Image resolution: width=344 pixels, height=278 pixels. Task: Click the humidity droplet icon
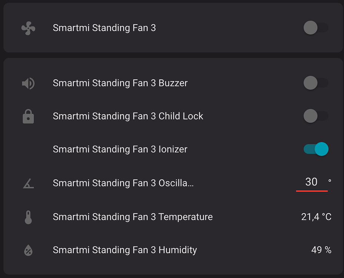[x=28, y=250]
